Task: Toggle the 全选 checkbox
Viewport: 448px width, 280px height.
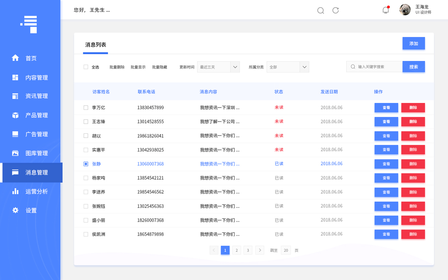Action: coord(86,67)
